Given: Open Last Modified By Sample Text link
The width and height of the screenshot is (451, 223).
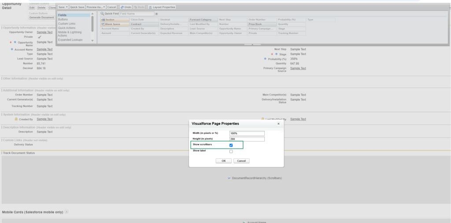Looking at the screenshot, I should (298, 119).
